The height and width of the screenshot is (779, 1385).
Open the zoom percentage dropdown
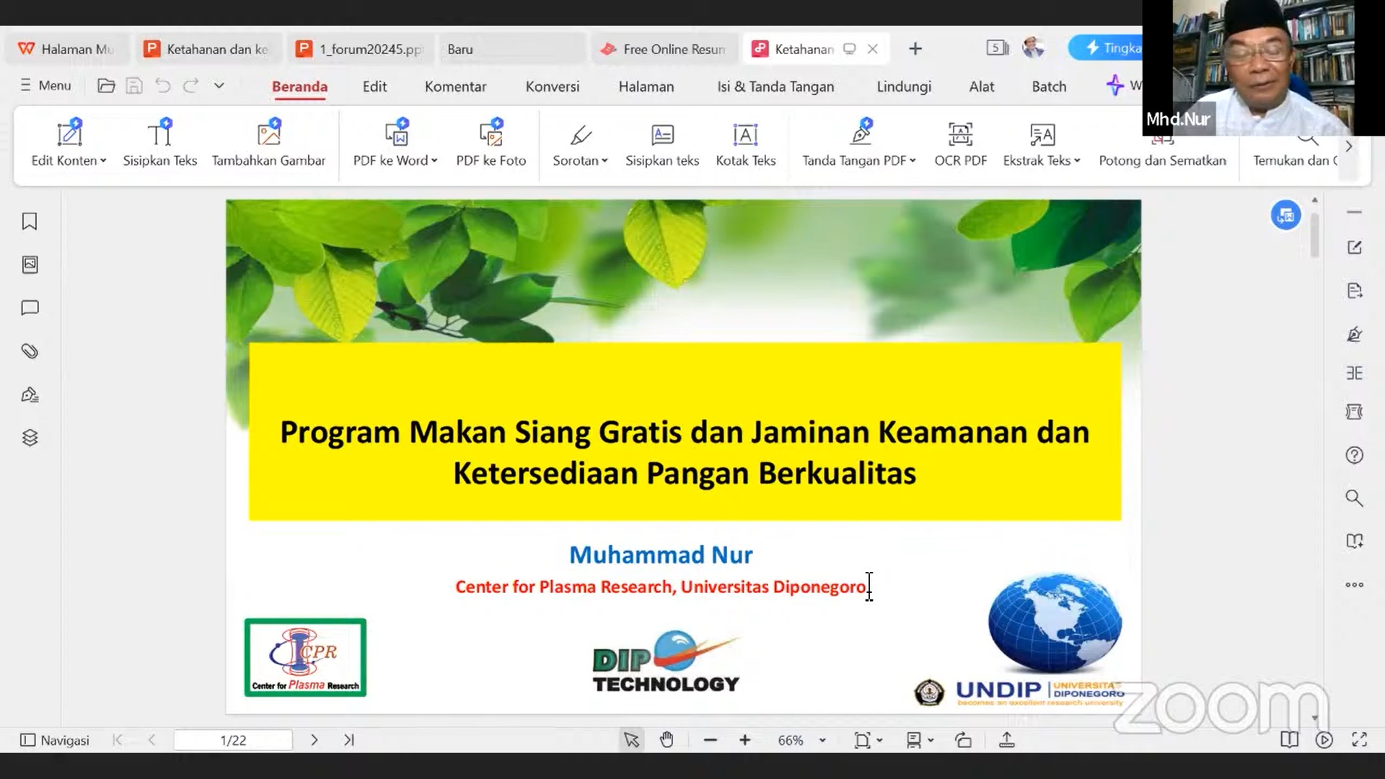[x=822, y=741]
